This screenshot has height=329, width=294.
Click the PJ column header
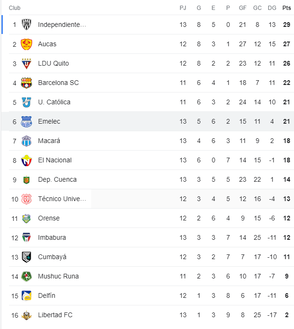point(183,8)
